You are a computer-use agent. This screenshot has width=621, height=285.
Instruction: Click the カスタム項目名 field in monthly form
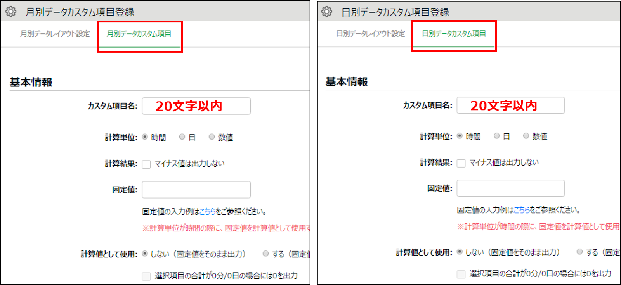196,106
